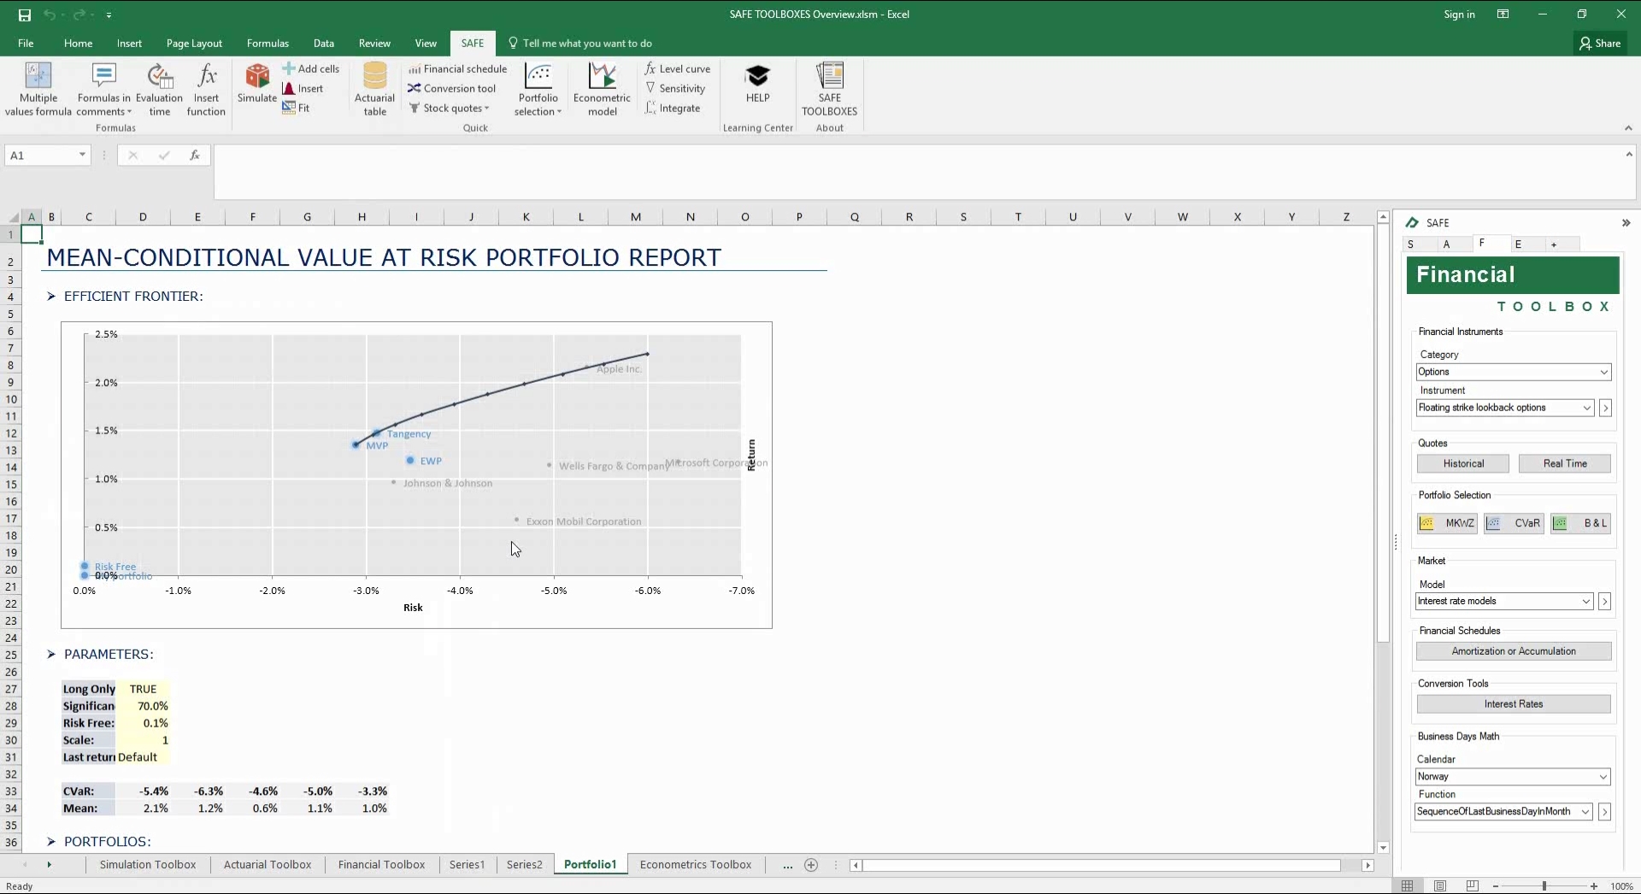Click the Simulate dice icon

point(257,84)
